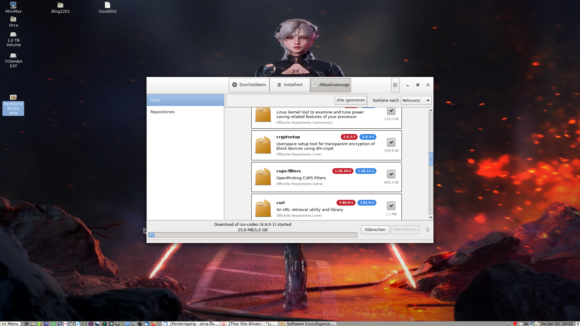Click the clock showing So Jan 23, 16:32

[557, 324]
